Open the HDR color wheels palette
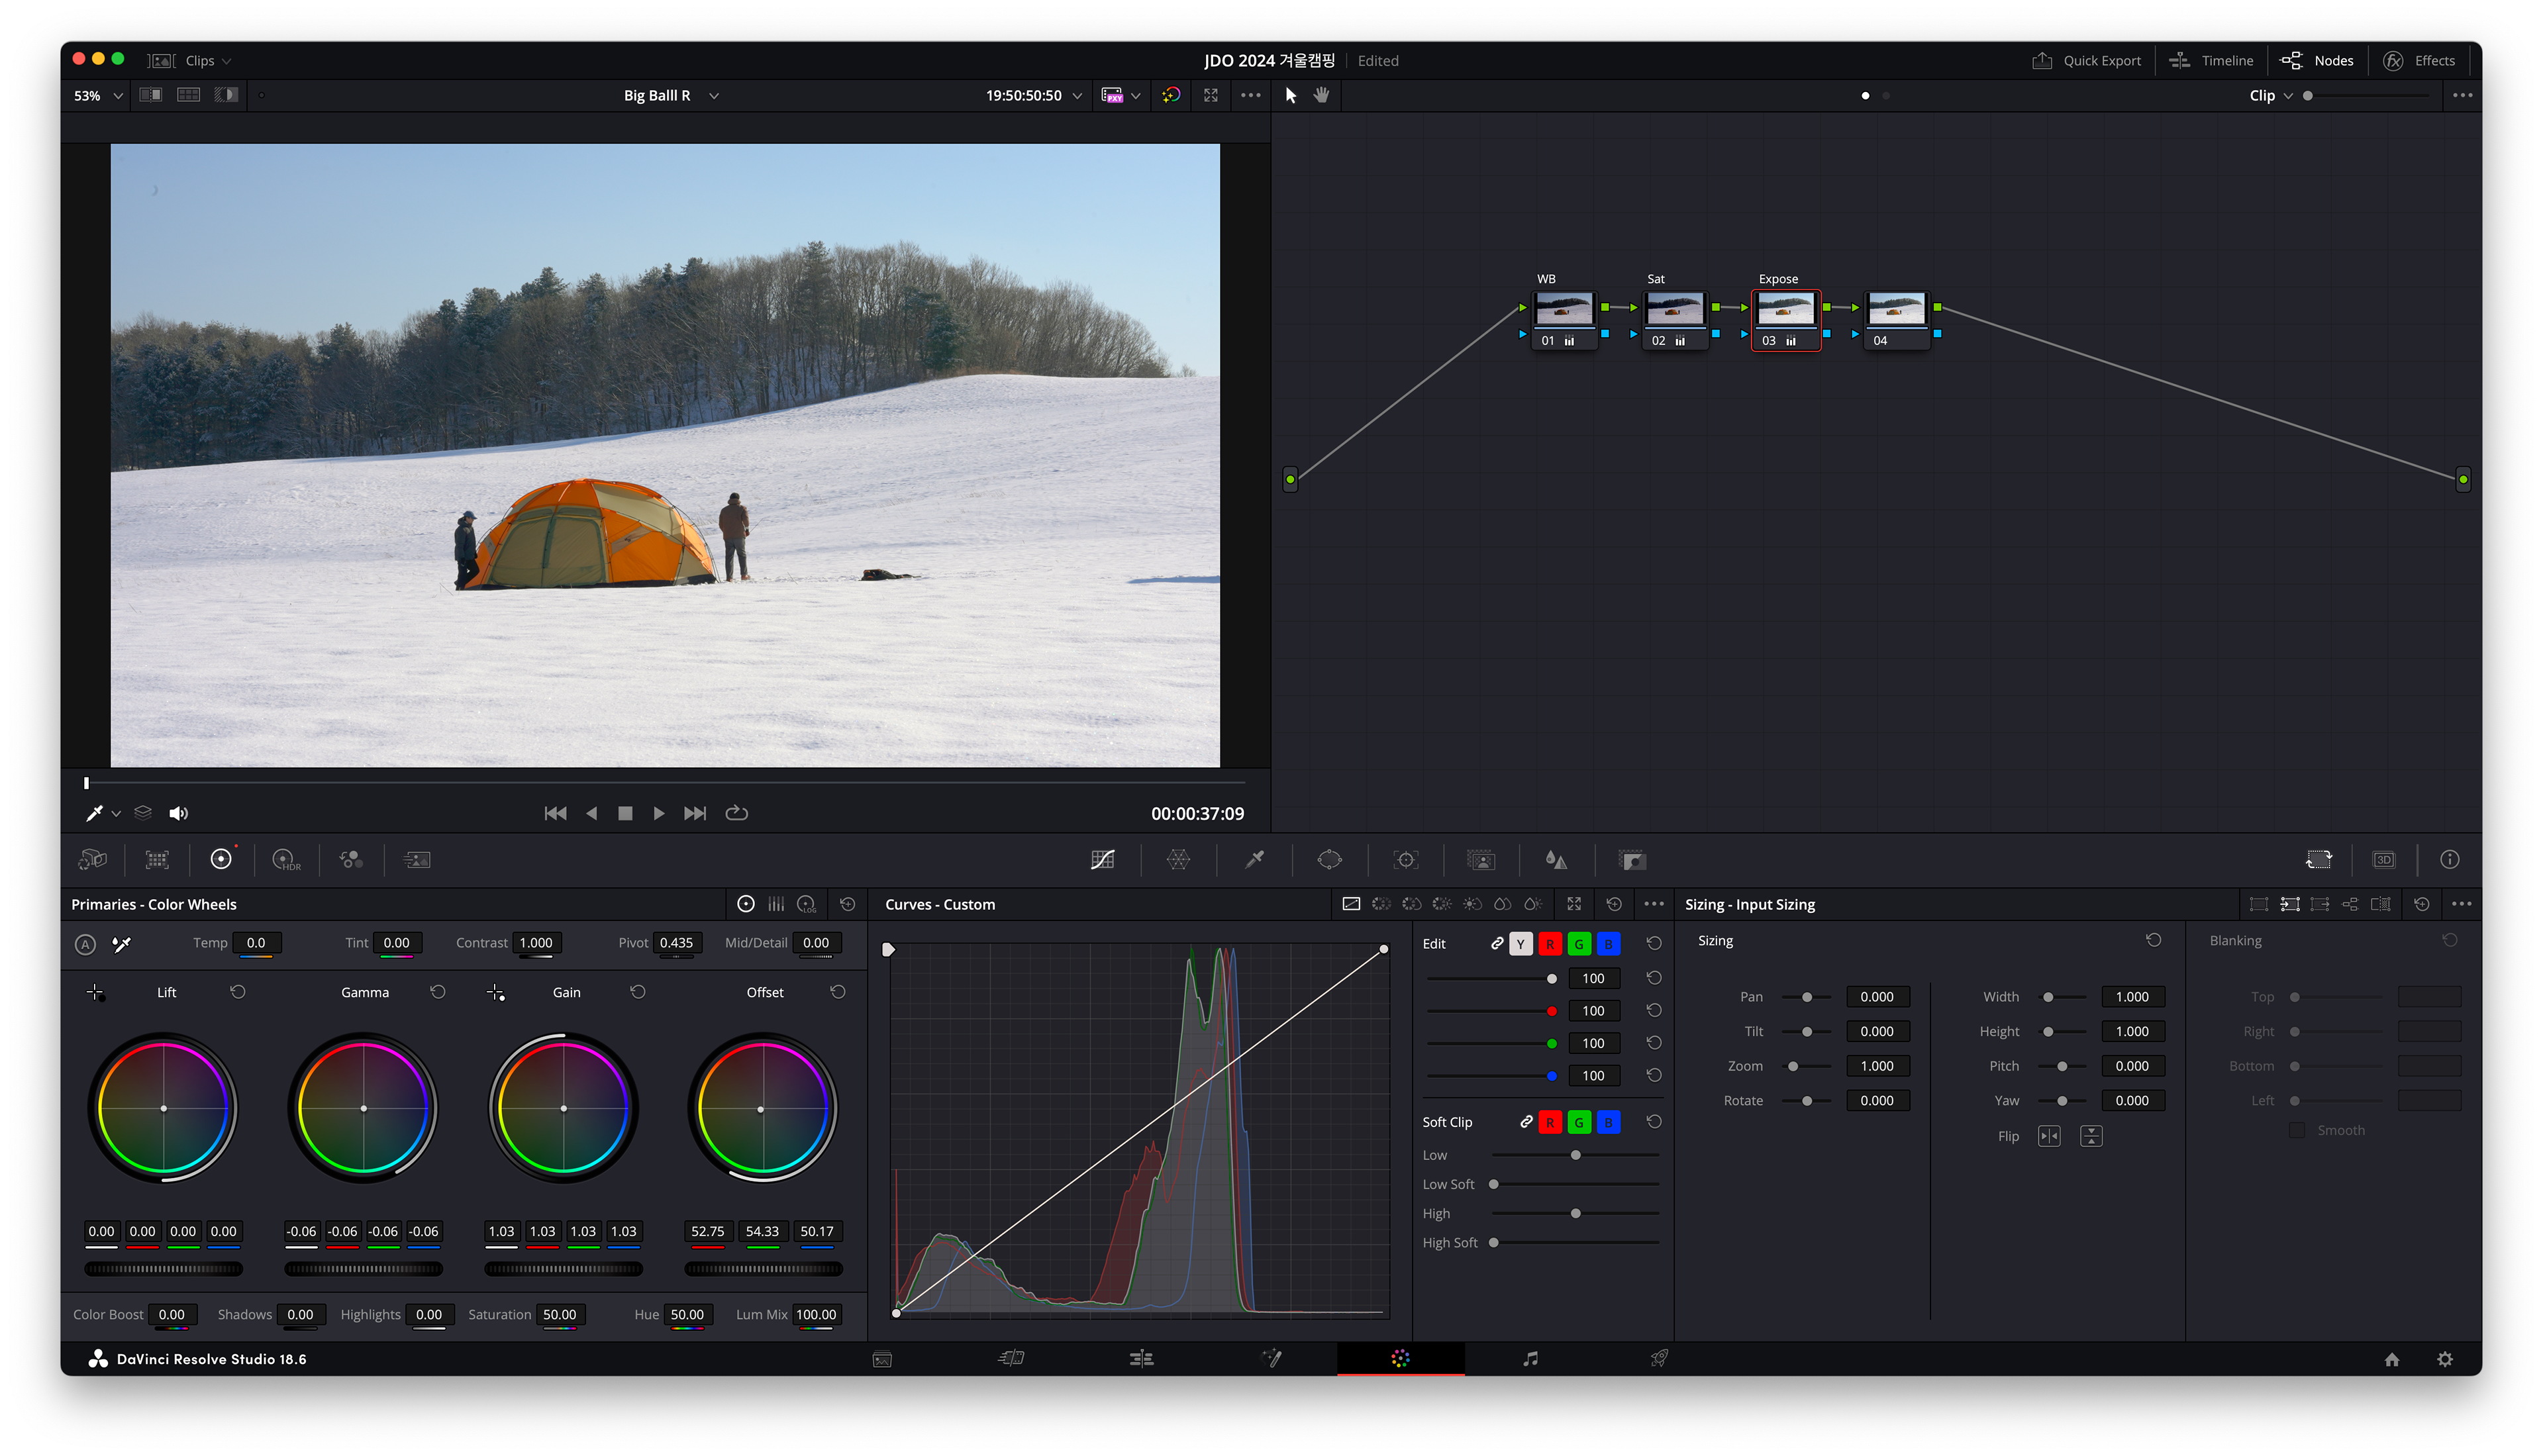 tap(285, 860)
